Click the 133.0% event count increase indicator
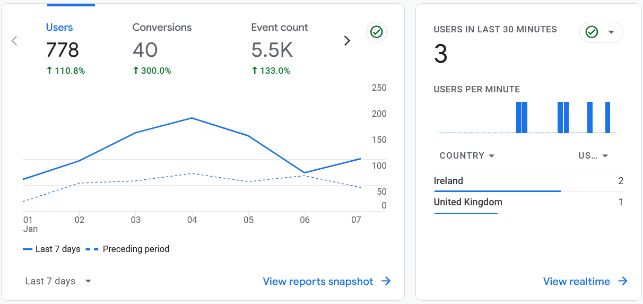Image resolution: width=643 pixels, height=304 pixels. click(271, 71)
